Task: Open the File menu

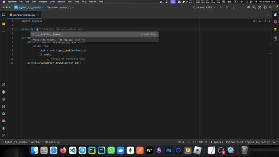Action: tap(21, 2)
